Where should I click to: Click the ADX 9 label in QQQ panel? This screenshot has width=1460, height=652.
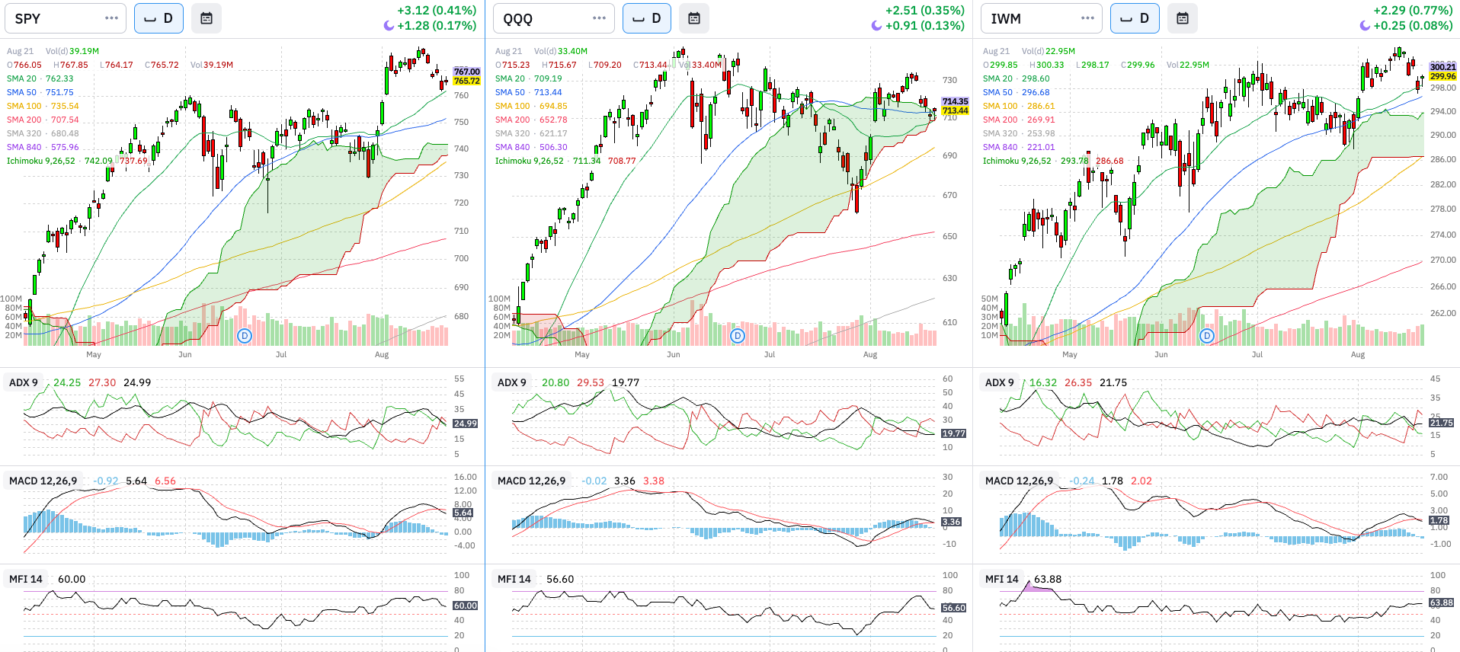coord(512,382)
